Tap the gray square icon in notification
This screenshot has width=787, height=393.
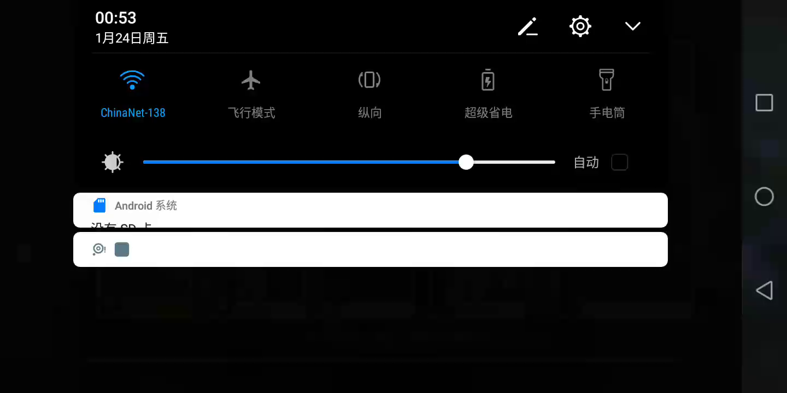pyautogui.click(x=122, y=249)
